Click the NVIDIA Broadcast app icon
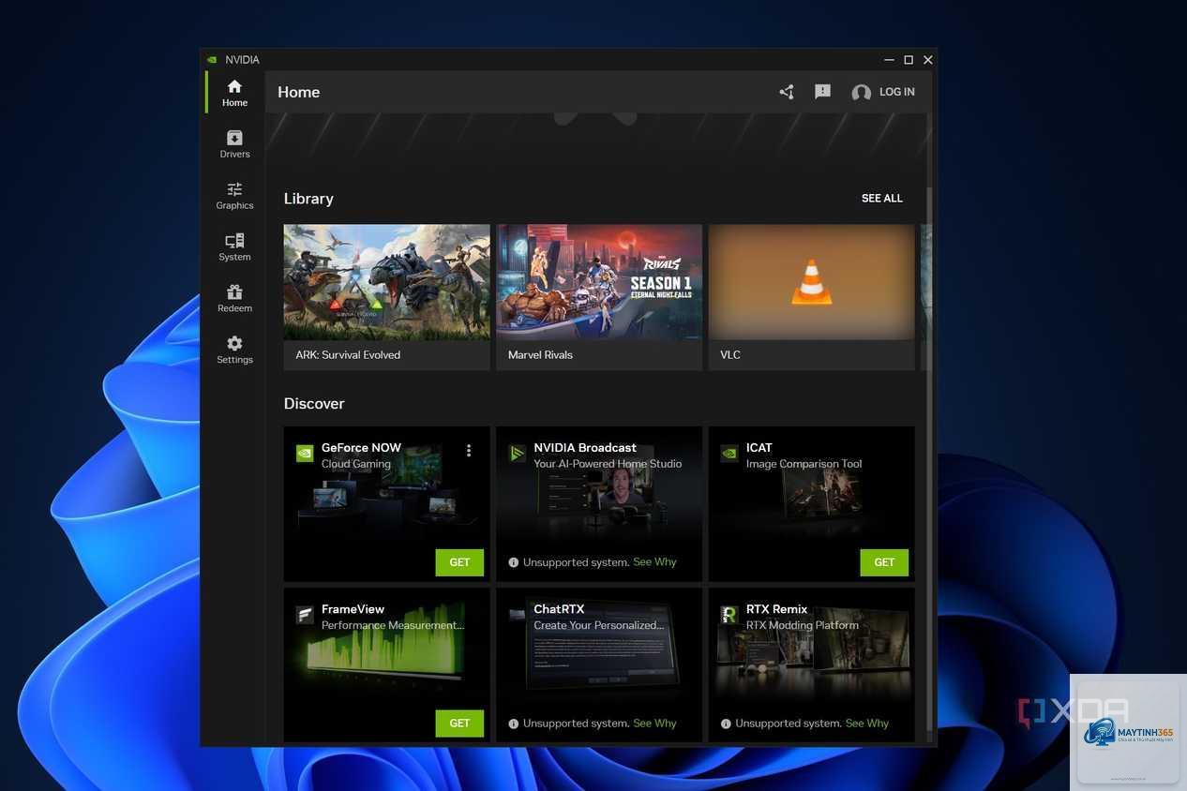The height and width of the screenshot is (791, 1187). pos(518,454)
